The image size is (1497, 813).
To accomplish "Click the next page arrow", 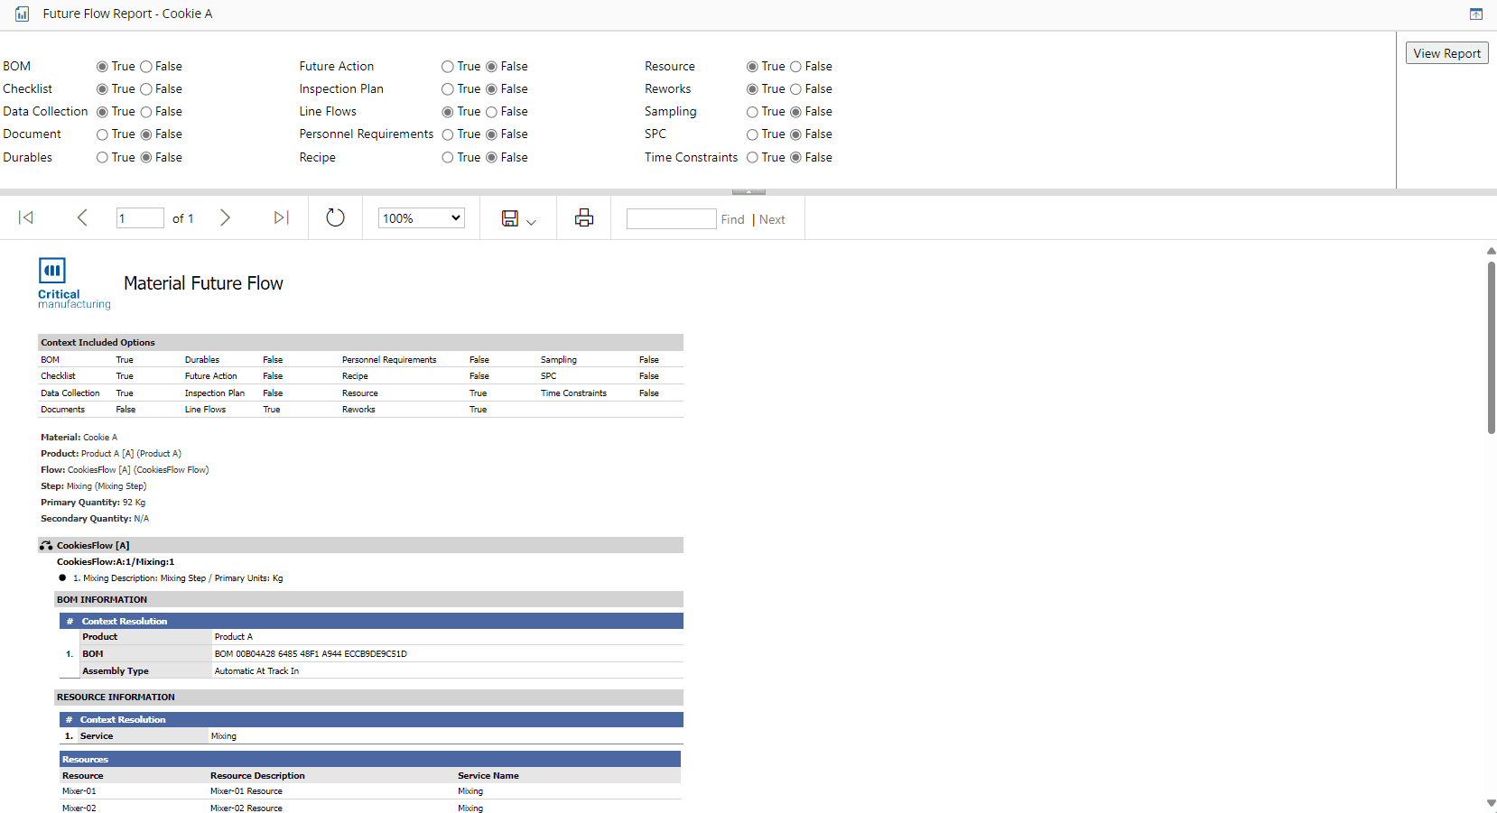I will [x=225, y=217].
